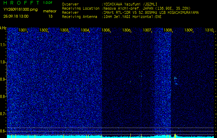217x138 pixels.
Task: Click the HROFFT program title
Action: [x=22, y=3]
